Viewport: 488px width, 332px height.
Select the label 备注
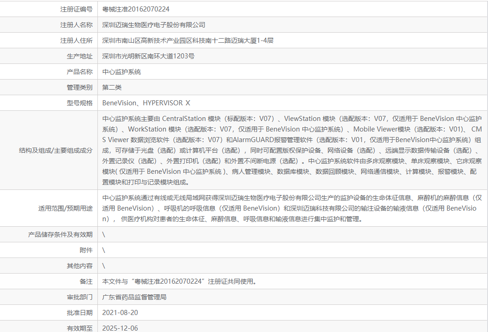[86, 281]
